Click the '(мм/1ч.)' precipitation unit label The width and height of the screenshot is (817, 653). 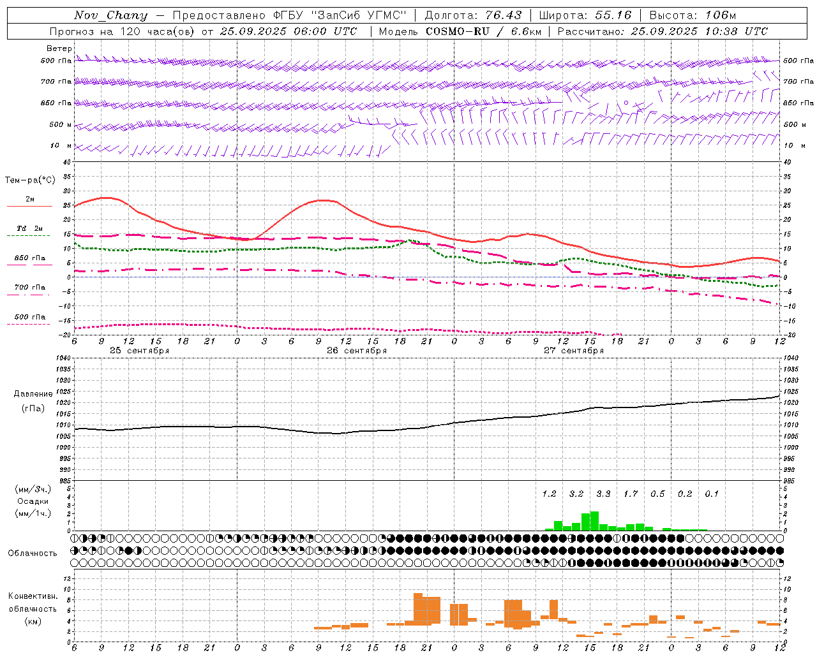click(33, 513)
